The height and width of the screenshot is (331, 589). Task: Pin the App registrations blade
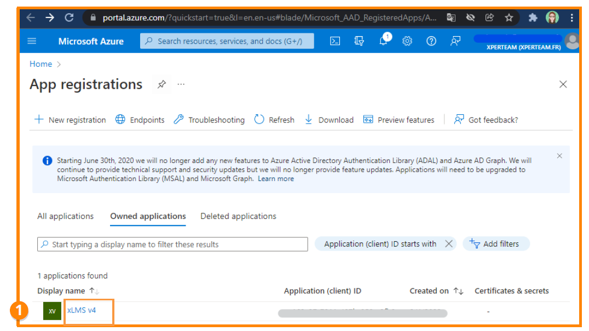click(x=161, y=84)
